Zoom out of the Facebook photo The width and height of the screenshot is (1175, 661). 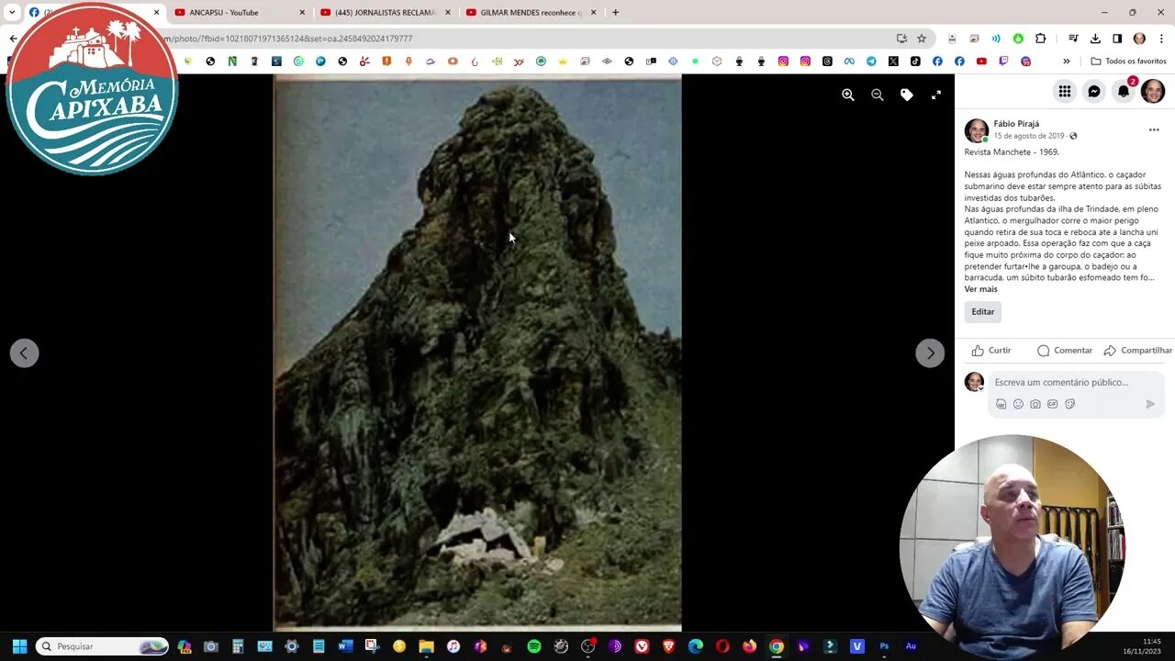[878, 95]
